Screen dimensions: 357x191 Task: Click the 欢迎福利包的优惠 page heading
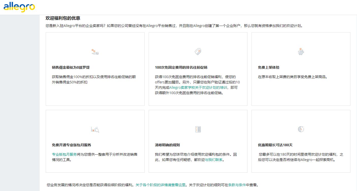tap(63, 18)
